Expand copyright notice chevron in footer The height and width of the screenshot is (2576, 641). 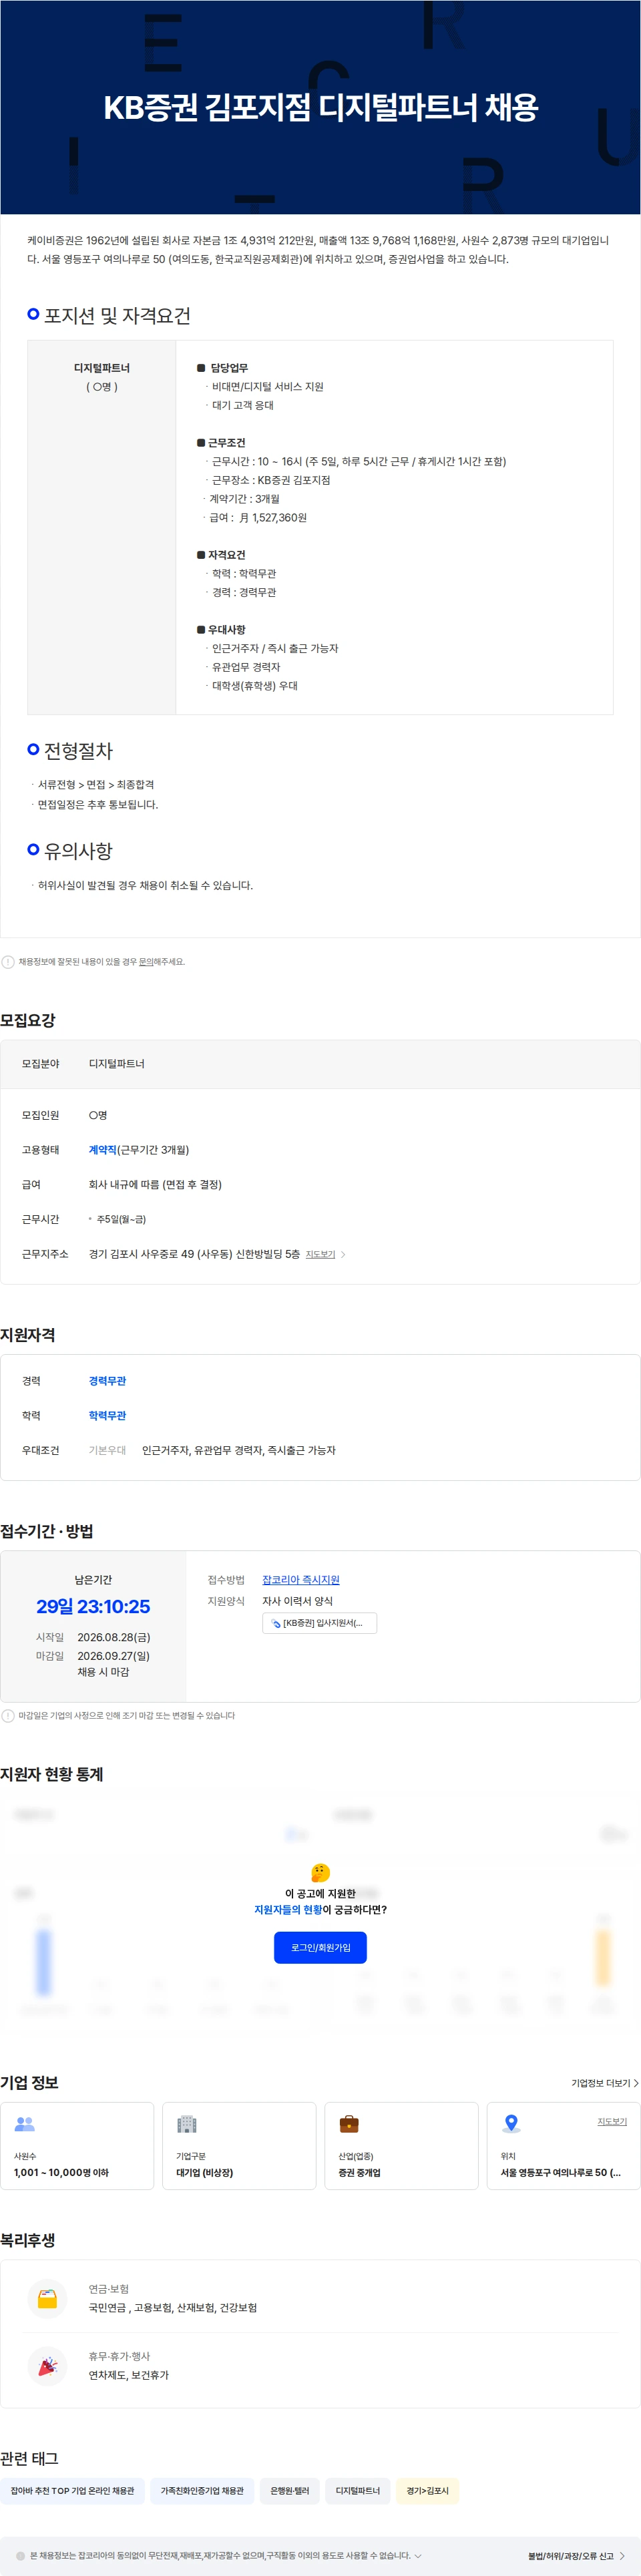click(x=418, y=2555)
